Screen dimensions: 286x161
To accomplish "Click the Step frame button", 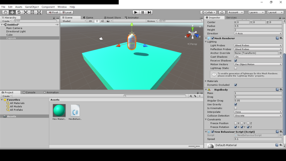I will coord(149,12).
